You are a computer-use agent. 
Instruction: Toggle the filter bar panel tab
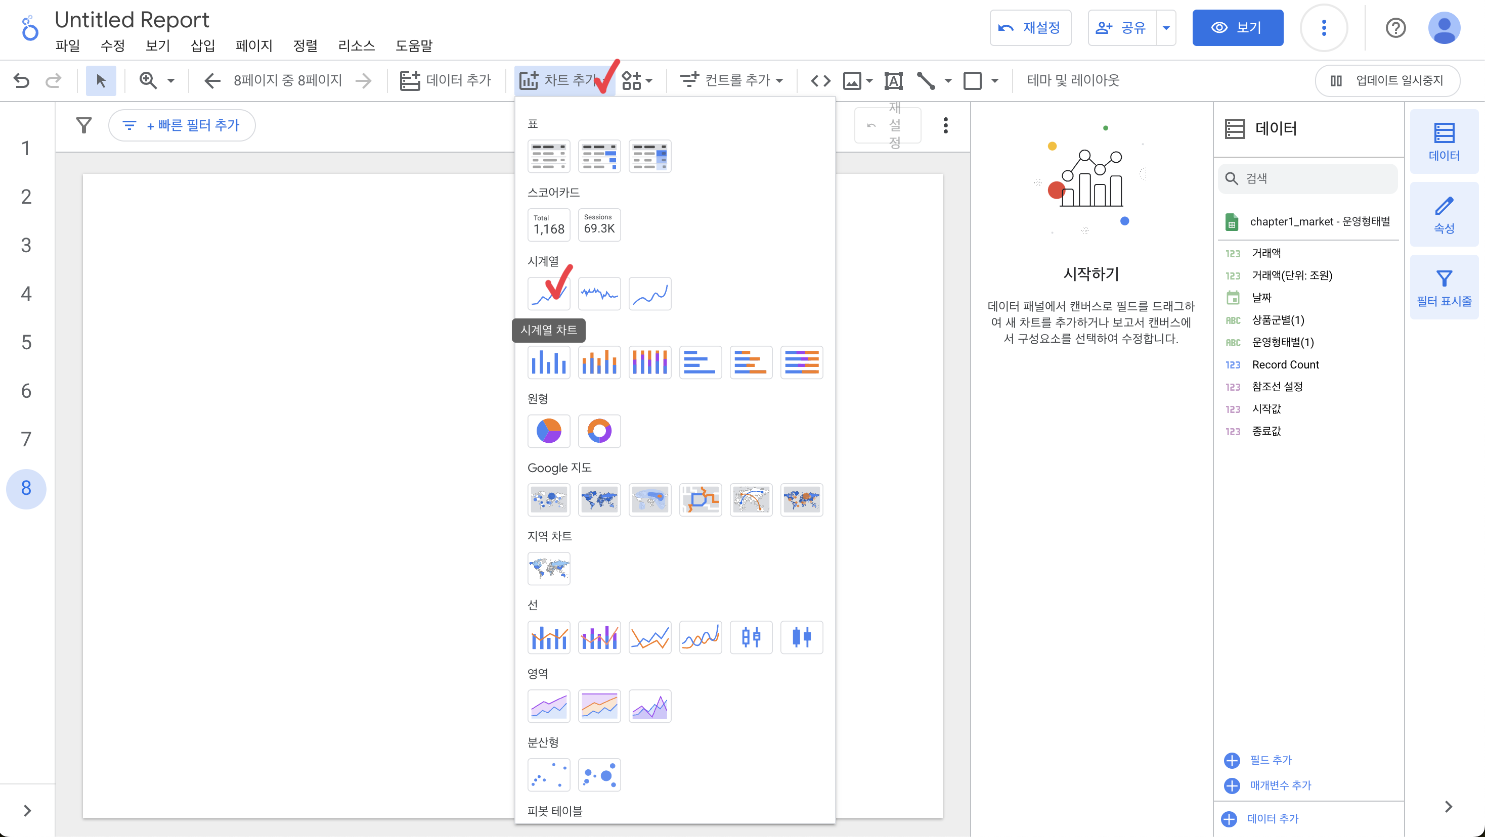click(1444, 287)
